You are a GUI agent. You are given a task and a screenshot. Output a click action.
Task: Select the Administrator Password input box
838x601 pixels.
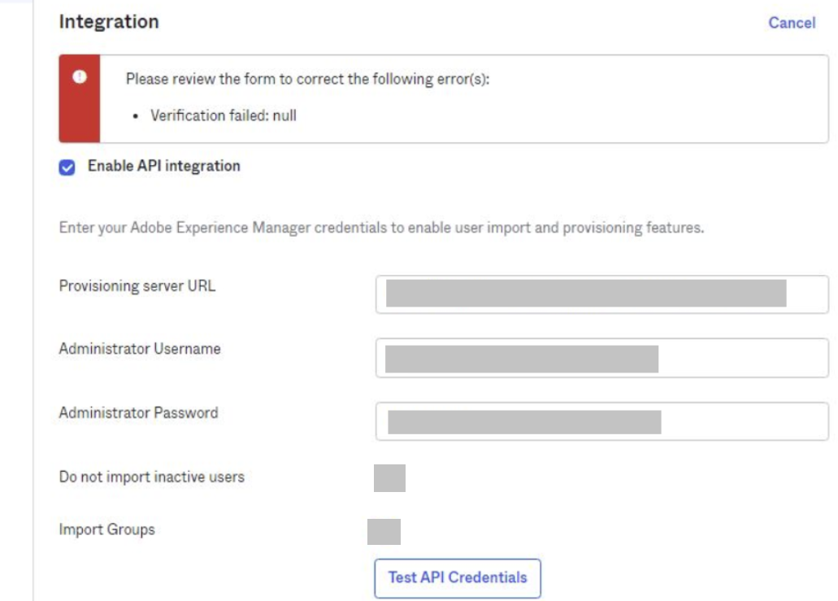point(601,421)
